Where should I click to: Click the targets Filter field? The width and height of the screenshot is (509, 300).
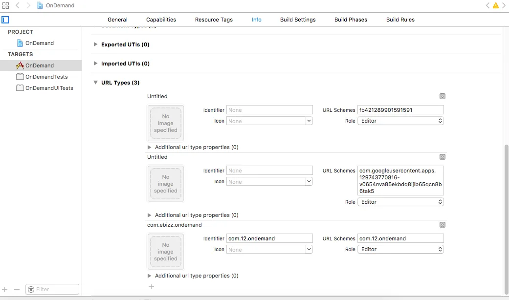[52, 289]
